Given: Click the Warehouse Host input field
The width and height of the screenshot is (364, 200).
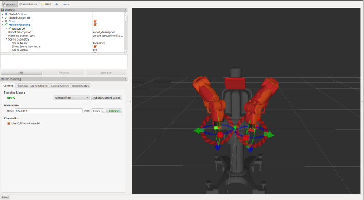Looking at the screenshot, I should click(48, 111).
